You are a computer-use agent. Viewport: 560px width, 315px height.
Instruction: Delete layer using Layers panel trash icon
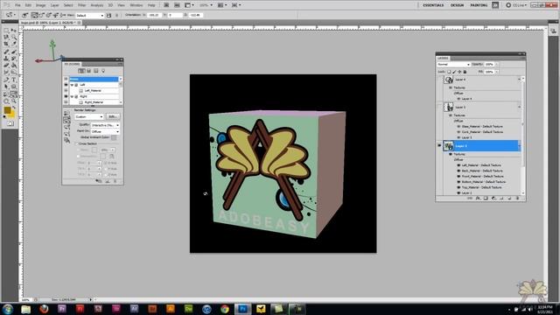517,199
